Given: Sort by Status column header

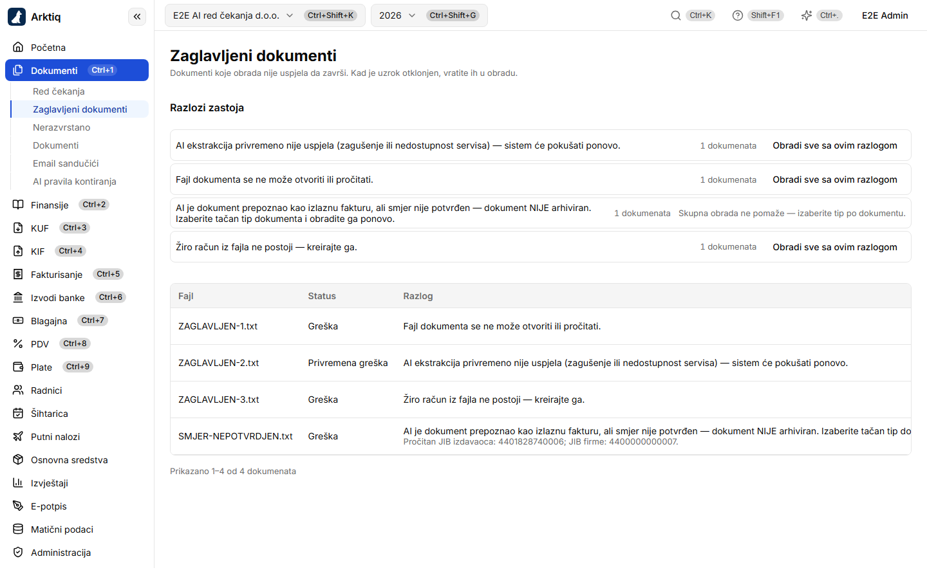Looking at the screenshot, I should [x=322, y=296].
